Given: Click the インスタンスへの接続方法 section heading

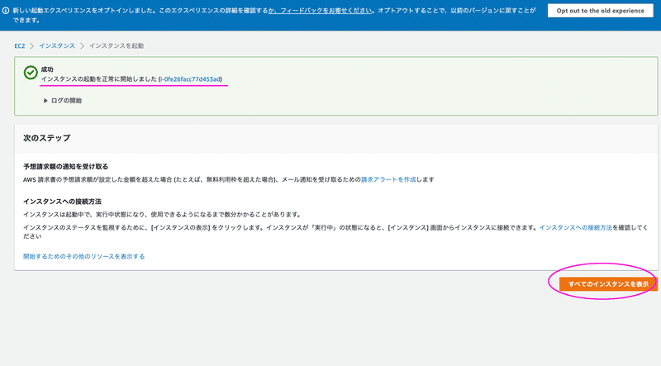Looking at the screenshot, I should pyautogui.click(x=63, y=201).
